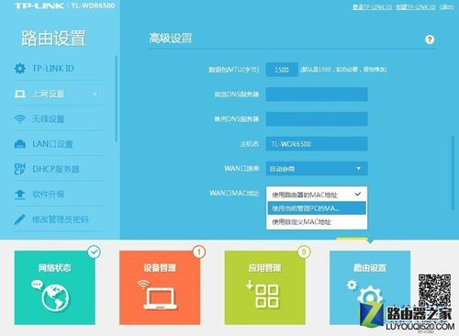Click the MTU field showing 1500
The width and height of the screenshot is (459, 336).
click(x=282, y=70)
